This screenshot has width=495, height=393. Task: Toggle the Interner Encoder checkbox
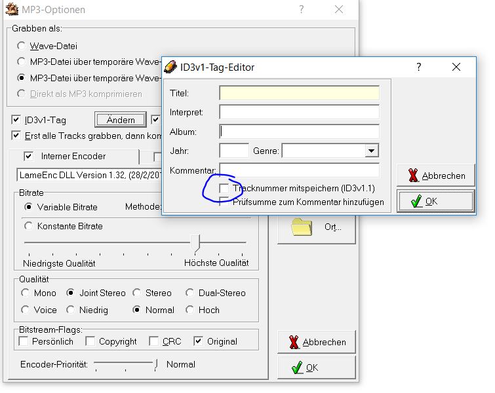(x=28, y=156)
